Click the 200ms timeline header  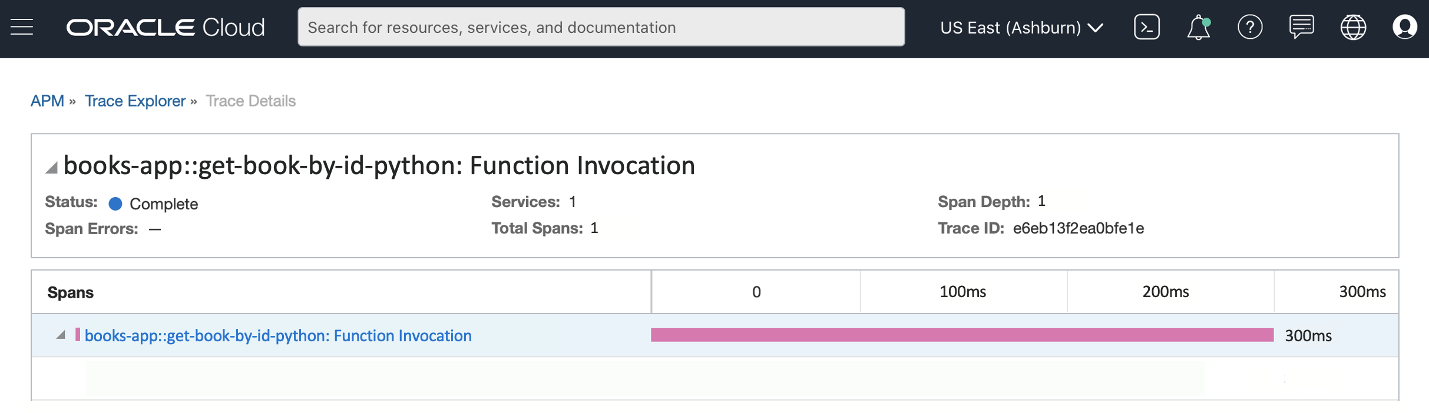coord(1165,292)
